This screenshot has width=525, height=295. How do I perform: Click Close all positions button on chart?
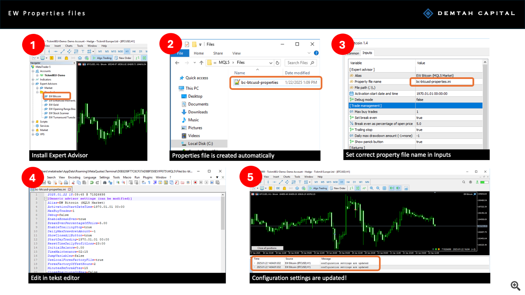pyautogui.click(x=267, y=248)
